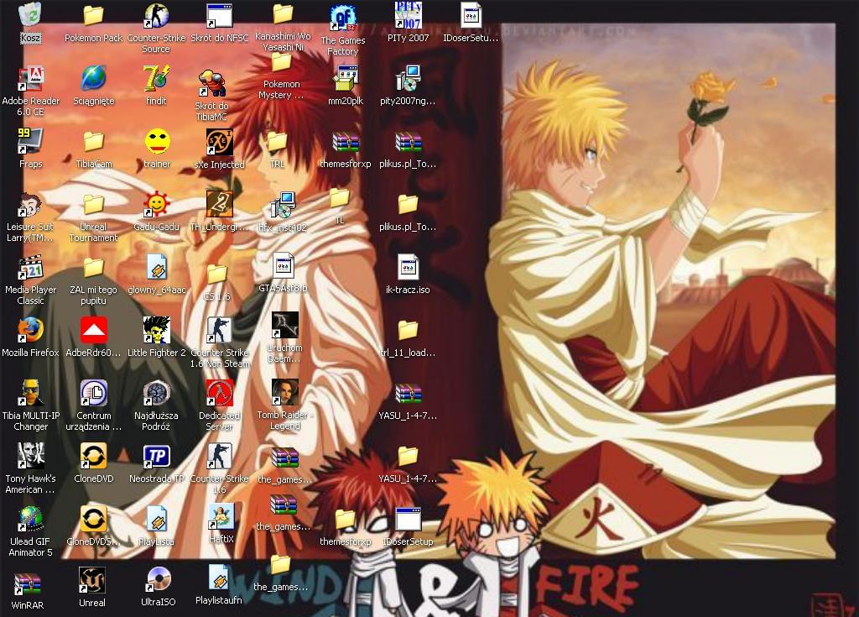859x617 pixels.
Task: Launch the Unreal shortcut
Action: pyautogui.click(x=92, y=580)
